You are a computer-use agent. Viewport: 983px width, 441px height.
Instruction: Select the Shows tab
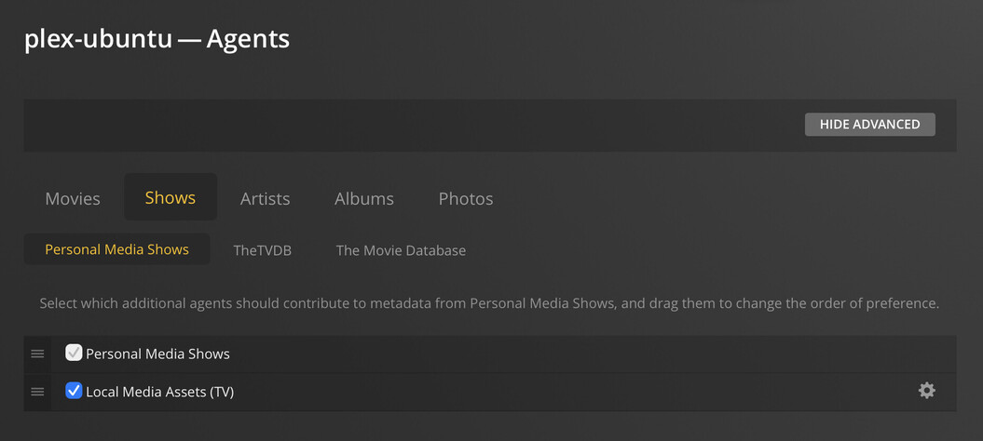pyautogui.click(x=171, y=197)
